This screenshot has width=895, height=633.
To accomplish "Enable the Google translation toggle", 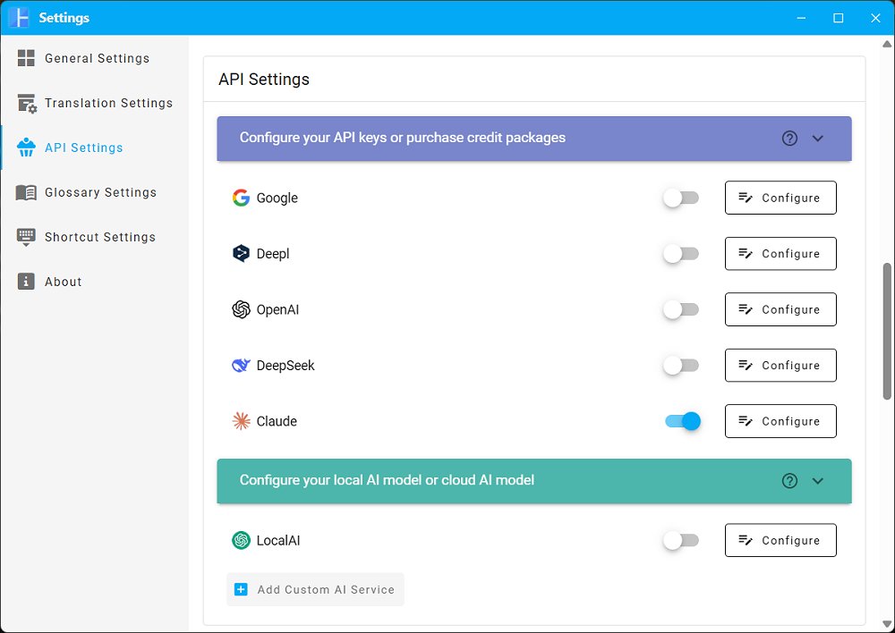I will pyautogui.click(x=681, y=198).
